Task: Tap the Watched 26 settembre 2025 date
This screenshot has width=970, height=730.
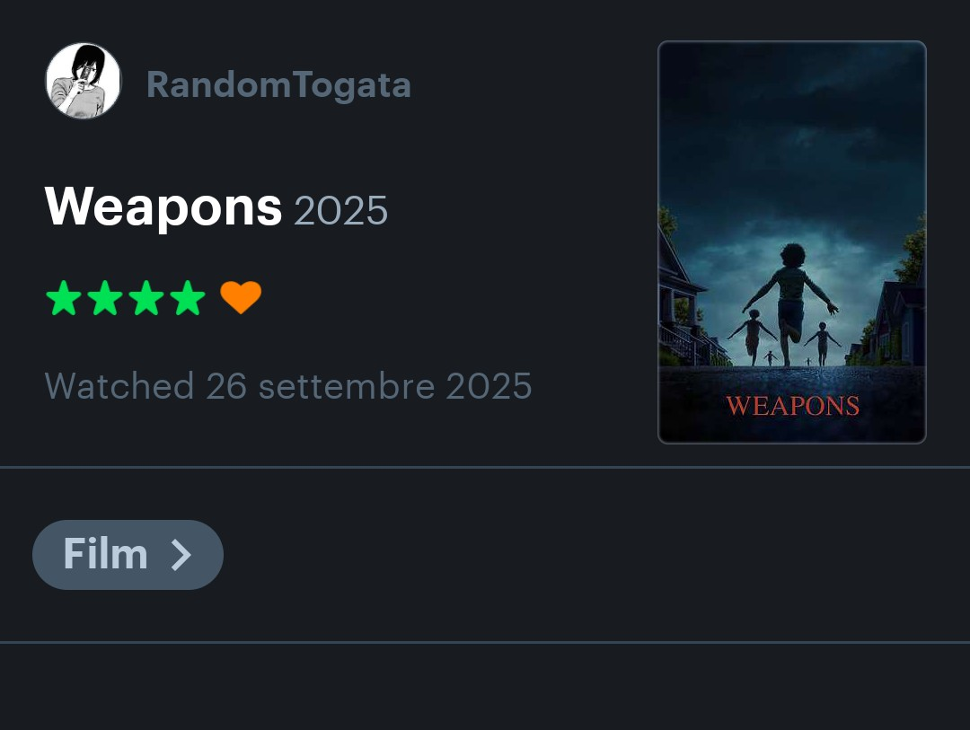Action: 288,386
